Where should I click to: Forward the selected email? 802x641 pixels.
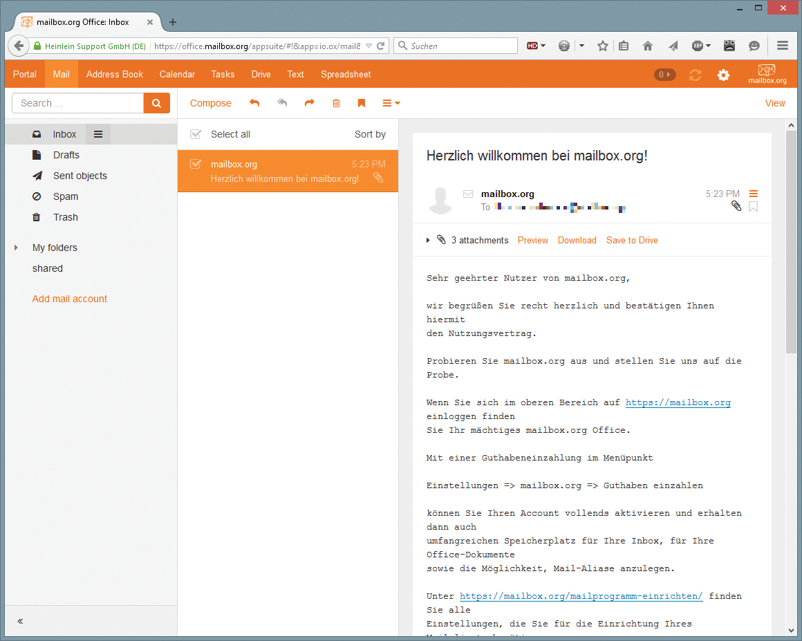(x=309, y=103)
